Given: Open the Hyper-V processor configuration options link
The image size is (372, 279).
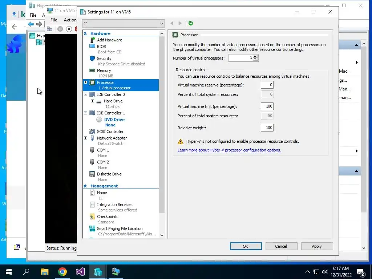Looking at the screenshot, I should point(230,150).
